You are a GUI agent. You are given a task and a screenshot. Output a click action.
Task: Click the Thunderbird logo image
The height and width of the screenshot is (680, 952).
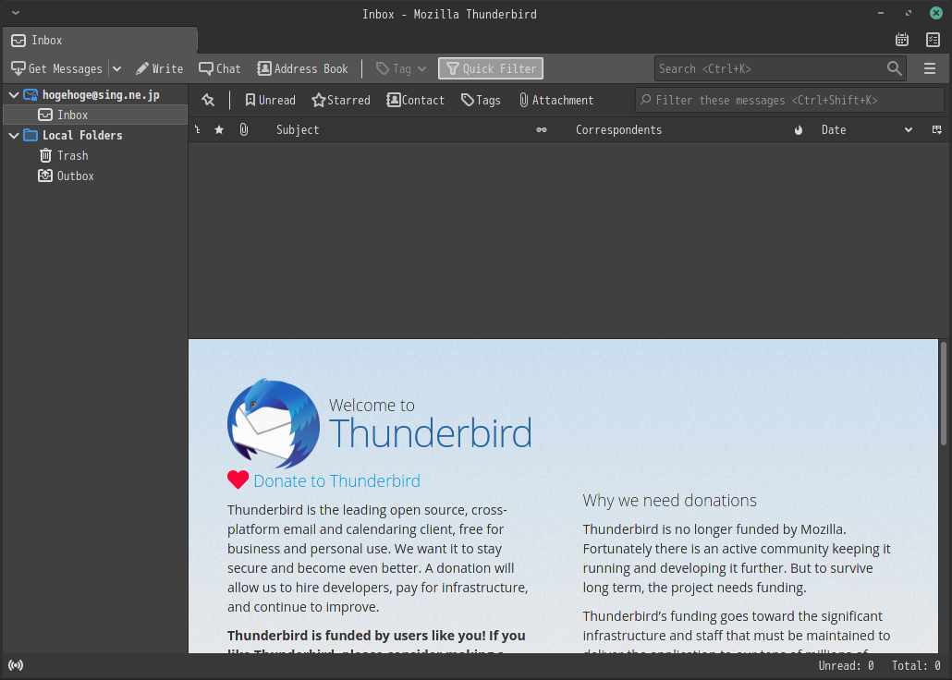274,424
